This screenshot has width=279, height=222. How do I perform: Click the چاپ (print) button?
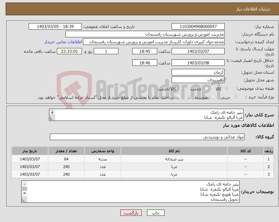[156, 213]
